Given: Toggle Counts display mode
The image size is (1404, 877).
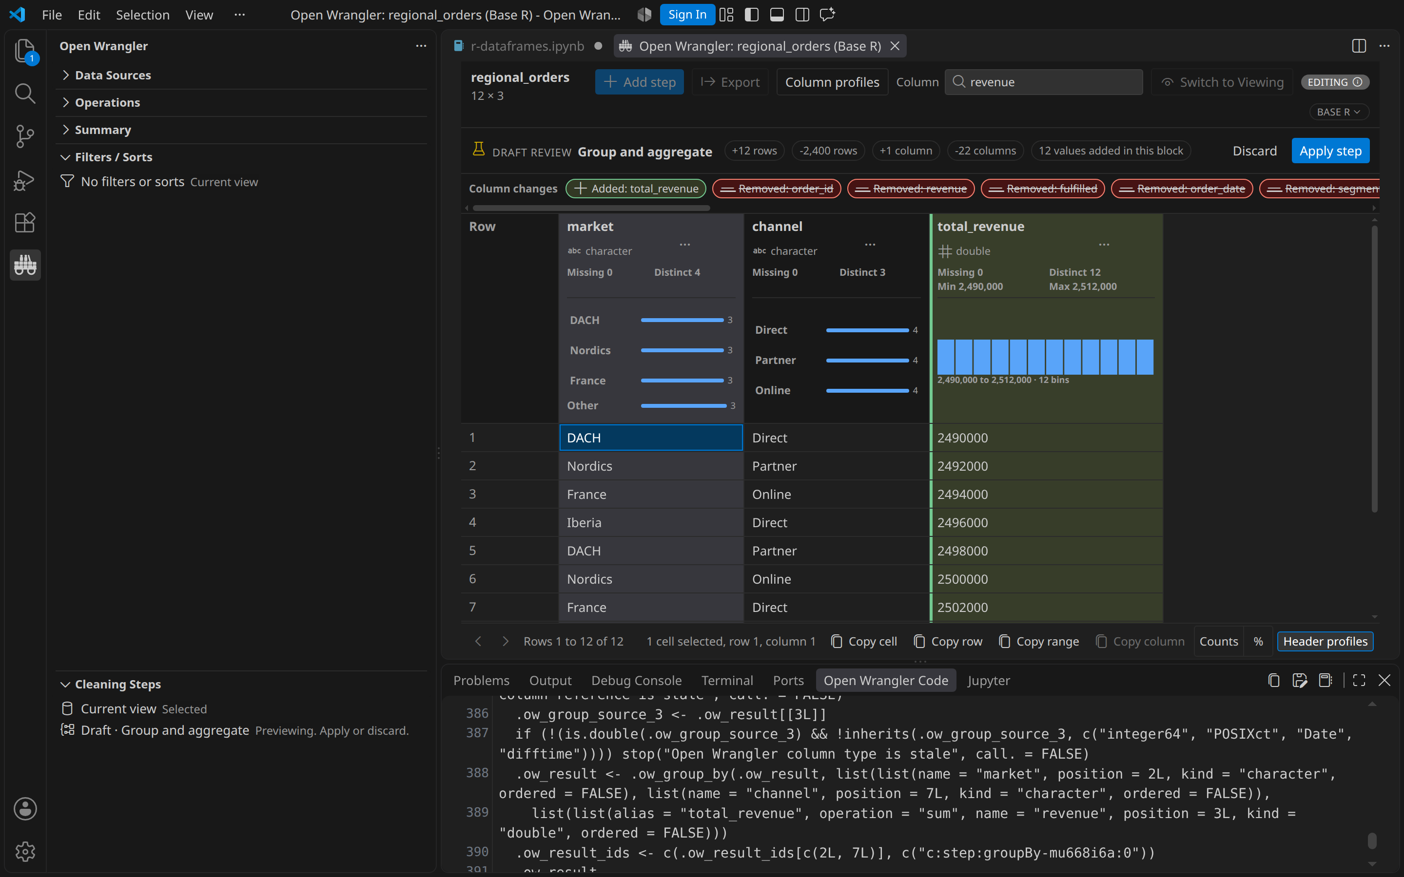Looking at the screenshot, I should coord(1218,642).
